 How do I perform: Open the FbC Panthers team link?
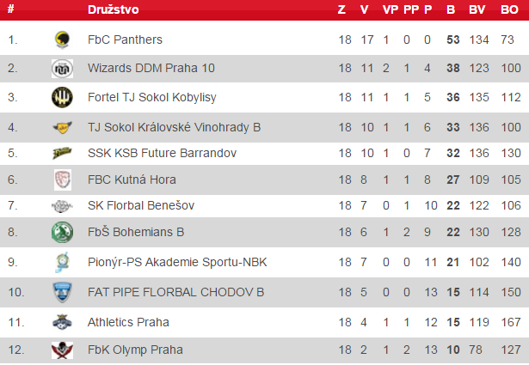tap(125, 40)
